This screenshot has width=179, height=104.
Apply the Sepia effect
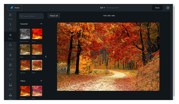click(25, 49)
